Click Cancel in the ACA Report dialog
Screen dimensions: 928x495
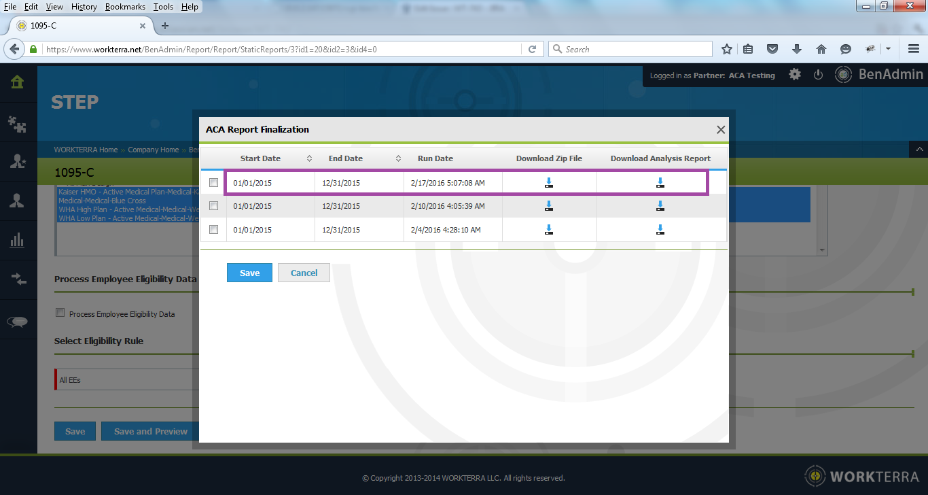click(x=304, y=273)
